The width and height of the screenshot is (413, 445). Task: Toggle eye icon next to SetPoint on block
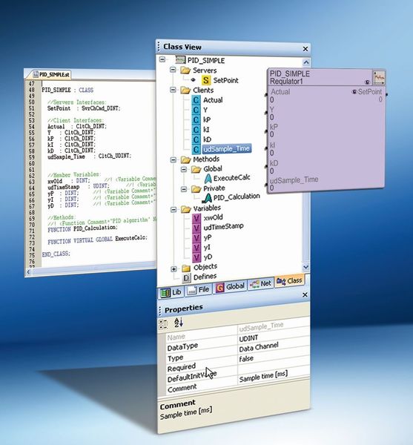click(354, 92)
